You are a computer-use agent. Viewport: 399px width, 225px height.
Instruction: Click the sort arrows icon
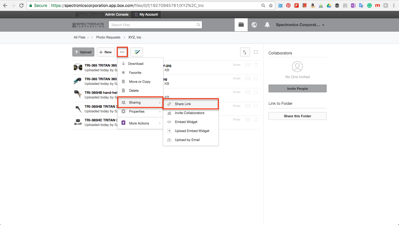pyautogui.click(x=245, y=52)
